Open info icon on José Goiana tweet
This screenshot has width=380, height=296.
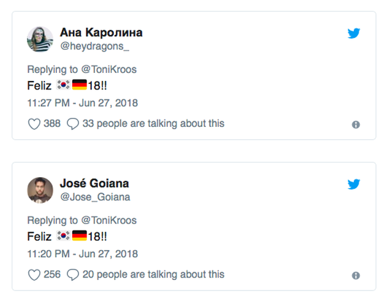click(355, 275)
